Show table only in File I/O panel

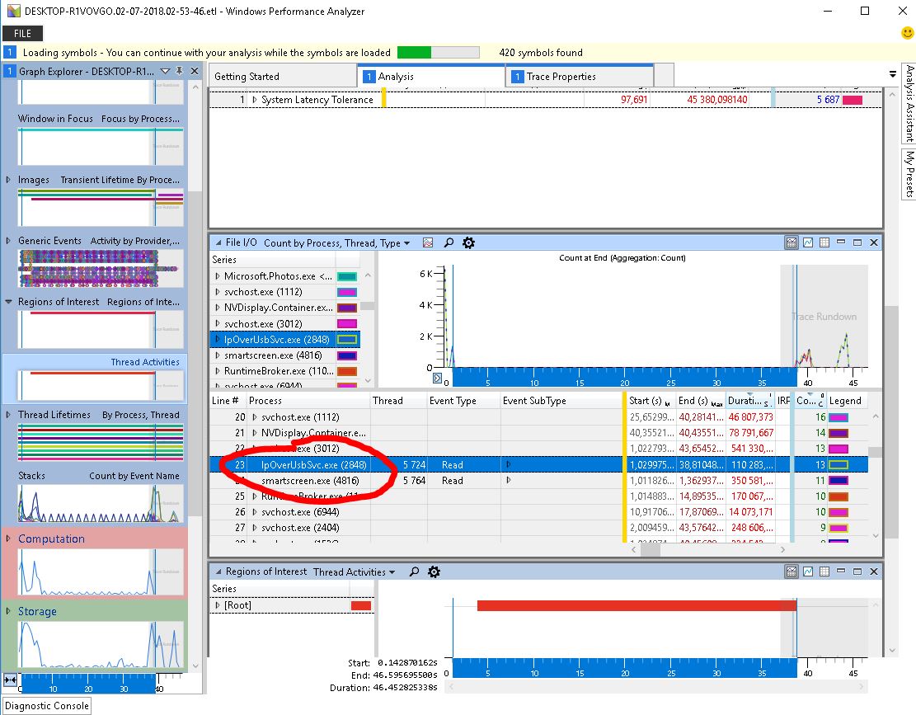(824, 242)
